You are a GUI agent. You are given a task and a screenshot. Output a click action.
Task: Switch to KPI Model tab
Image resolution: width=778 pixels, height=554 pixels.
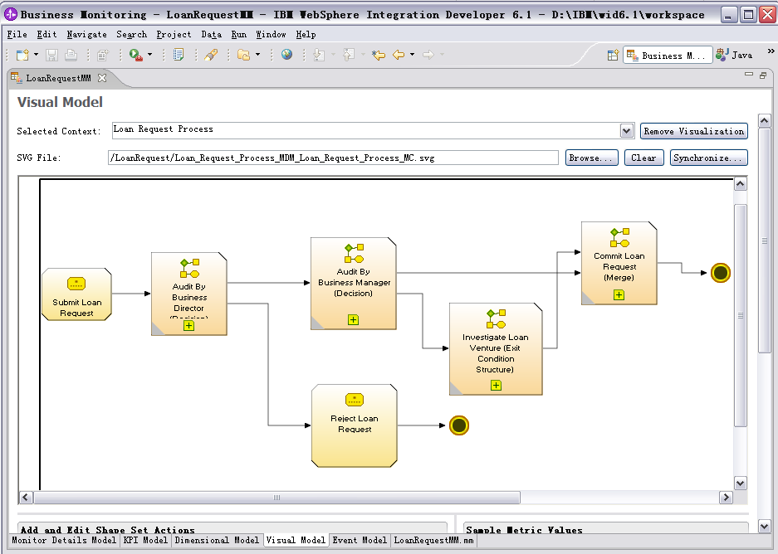[146, 540]
